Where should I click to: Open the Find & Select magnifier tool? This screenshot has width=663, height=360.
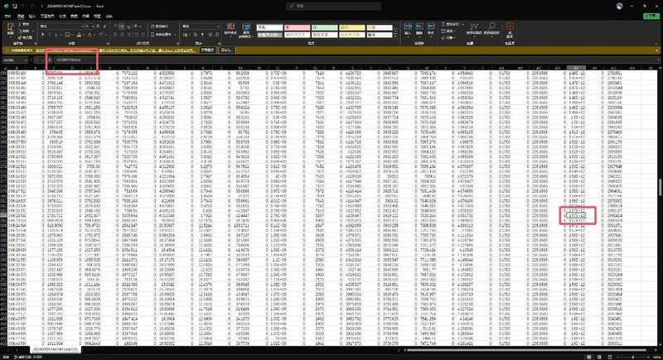(x=491, y=29)
